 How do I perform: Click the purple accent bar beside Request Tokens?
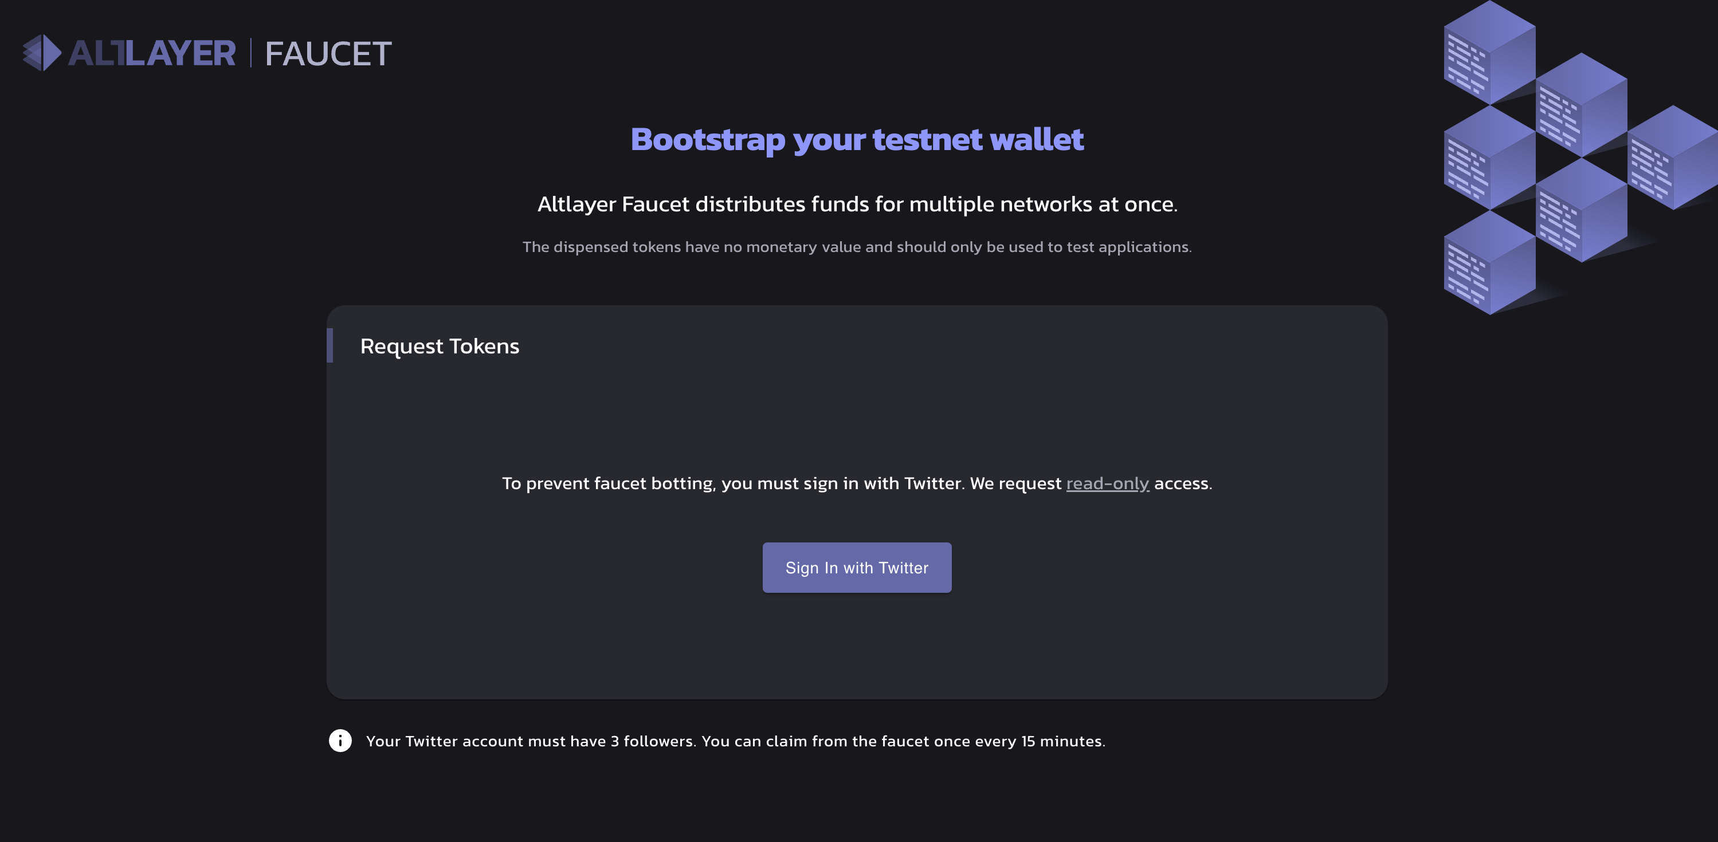point(330,345)
